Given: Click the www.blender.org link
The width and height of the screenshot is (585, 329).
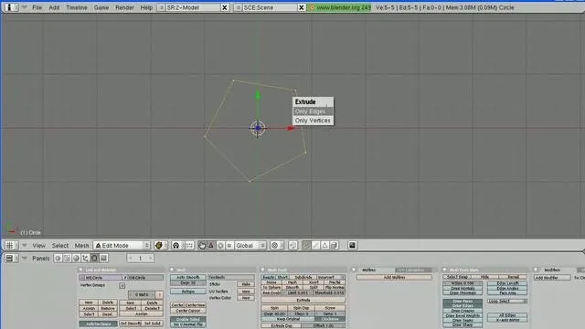Looking at the screenshot, I should pos(339,7).
